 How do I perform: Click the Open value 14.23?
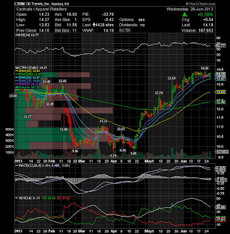point(44,15)
